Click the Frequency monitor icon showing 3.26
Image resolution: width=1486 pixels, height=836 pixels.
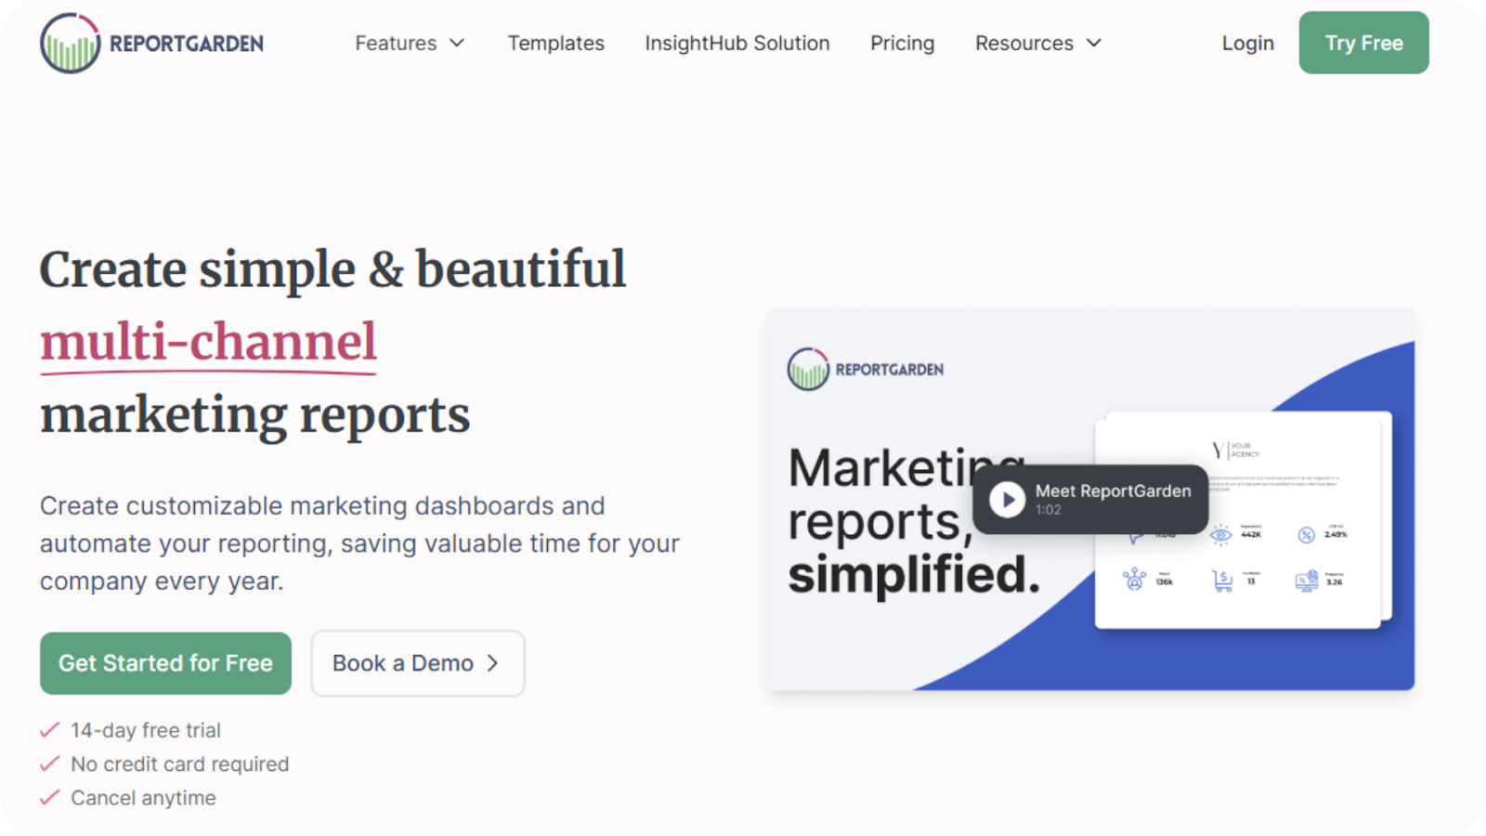[1305, 580]
